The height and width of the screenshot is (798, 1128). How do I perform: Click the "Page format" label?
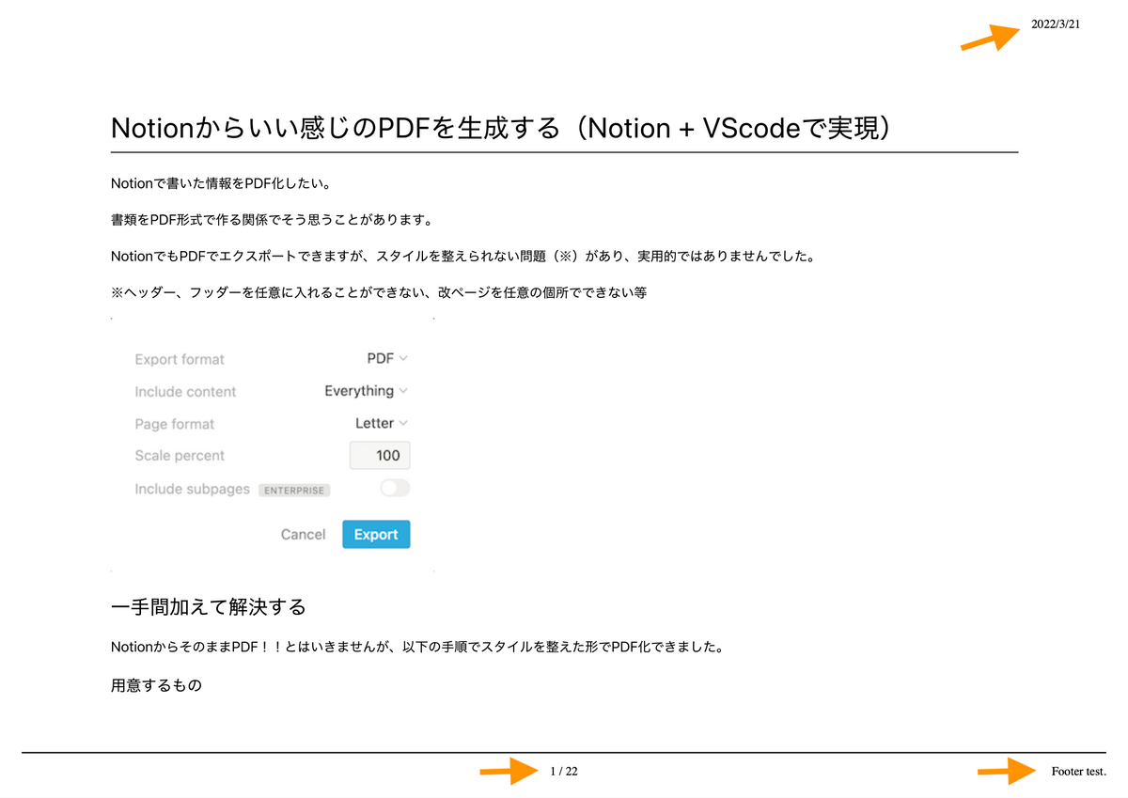tap(174, 424)
